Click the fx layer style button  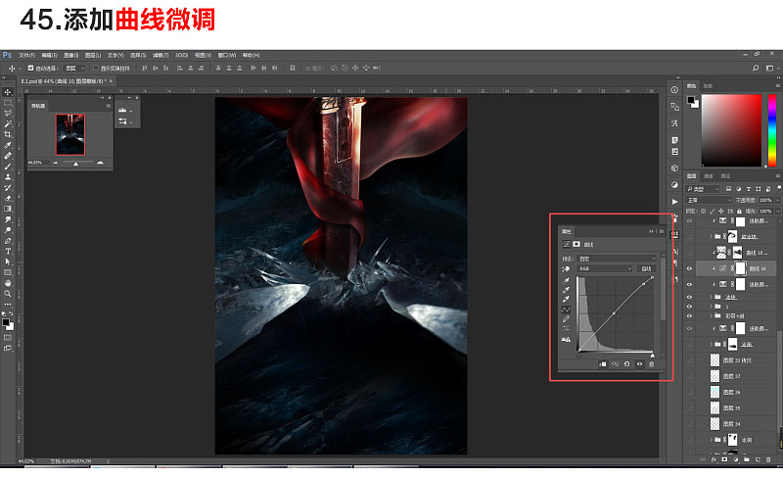pyautogui.click(x=714, y=459)
